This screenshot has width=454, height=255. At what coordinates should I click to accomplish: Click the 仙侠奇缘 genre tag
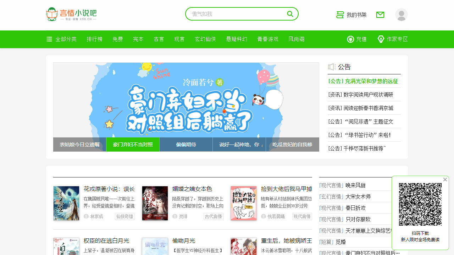point(125,216)
